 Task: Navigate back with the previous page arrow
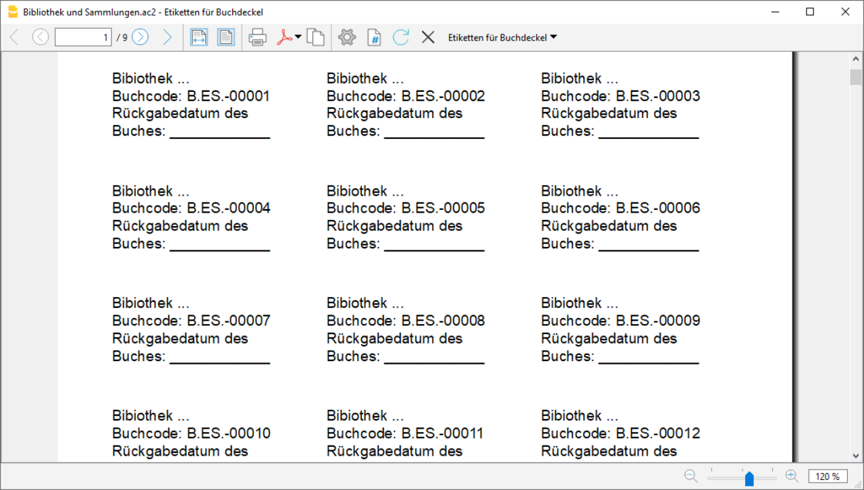click(40, 37)
